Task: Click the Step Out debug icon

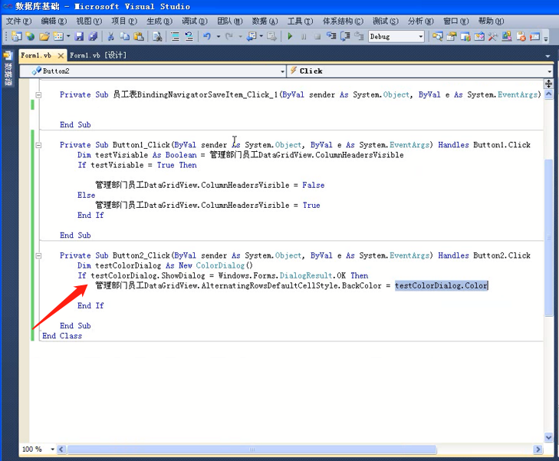Action: 359,36
